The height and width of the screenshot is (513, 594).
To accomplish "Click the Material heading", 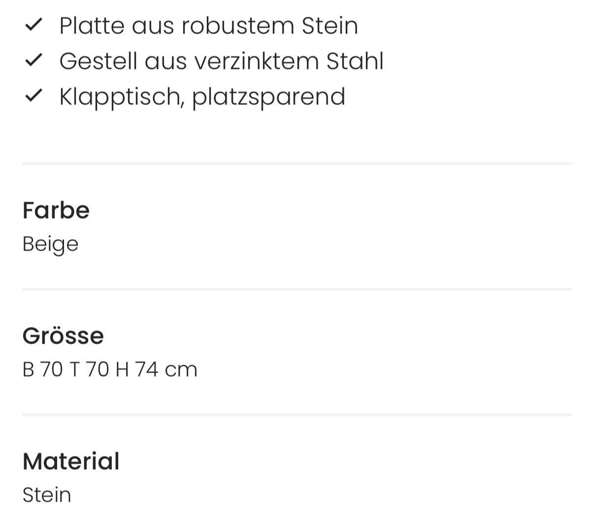I will pyautogui.click(x=71, y=461).
